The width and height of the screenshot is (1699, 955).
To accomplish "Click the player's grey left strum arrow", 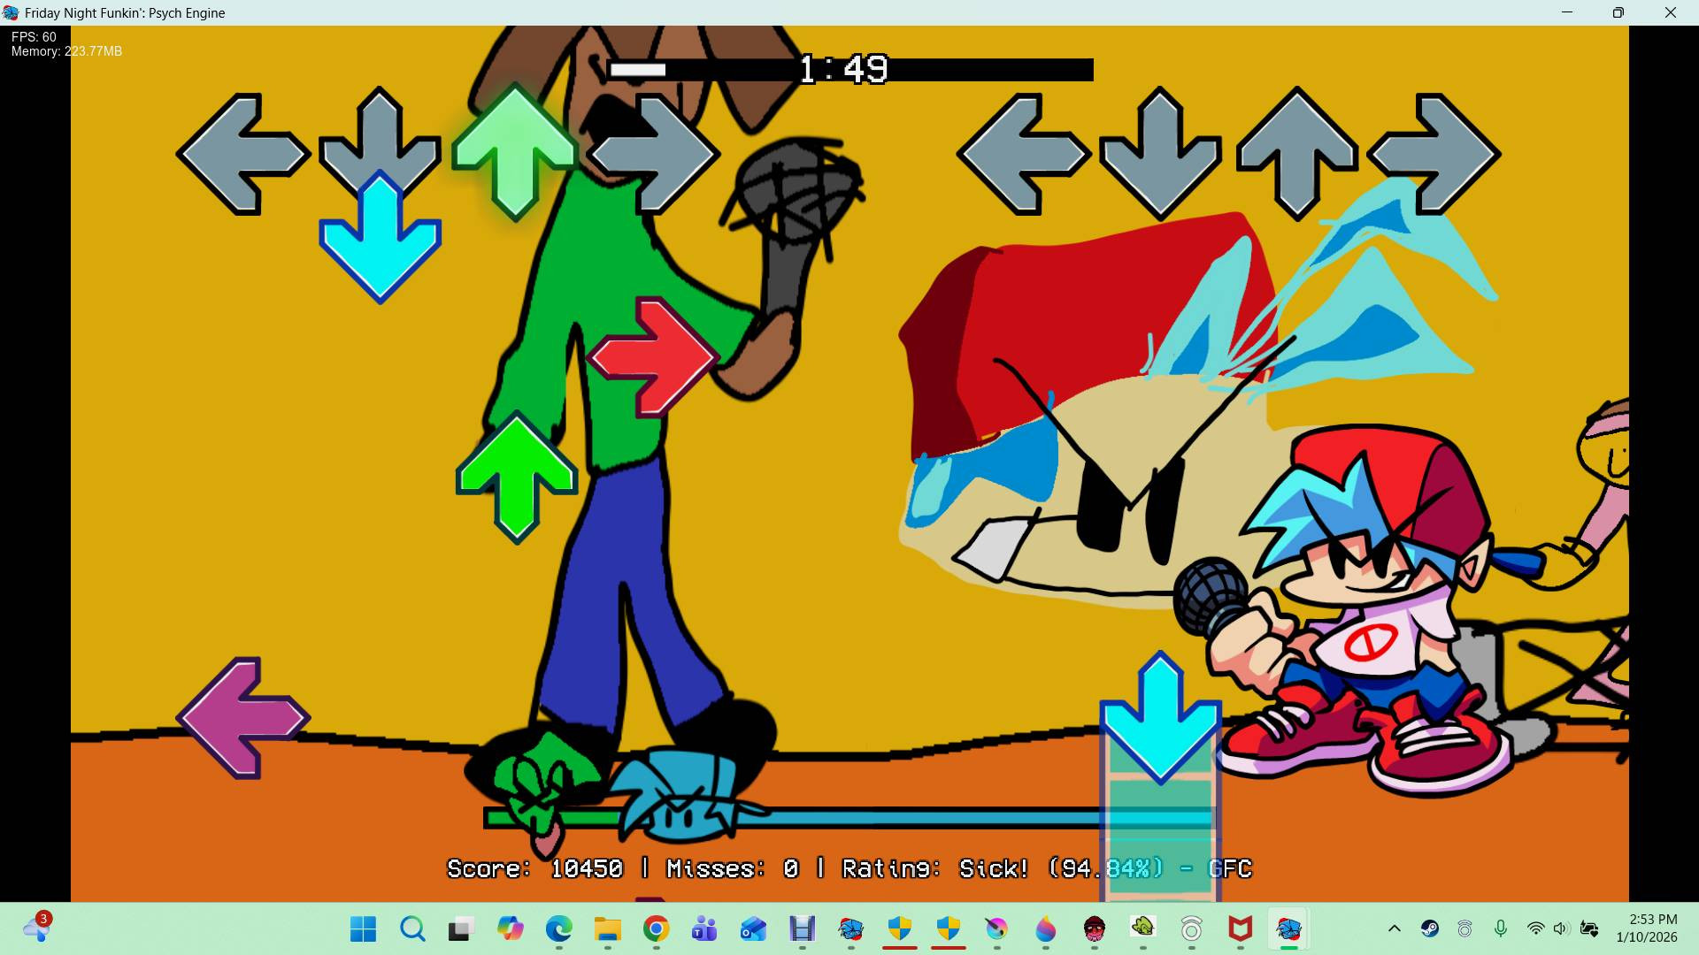I will (1023, 154).
